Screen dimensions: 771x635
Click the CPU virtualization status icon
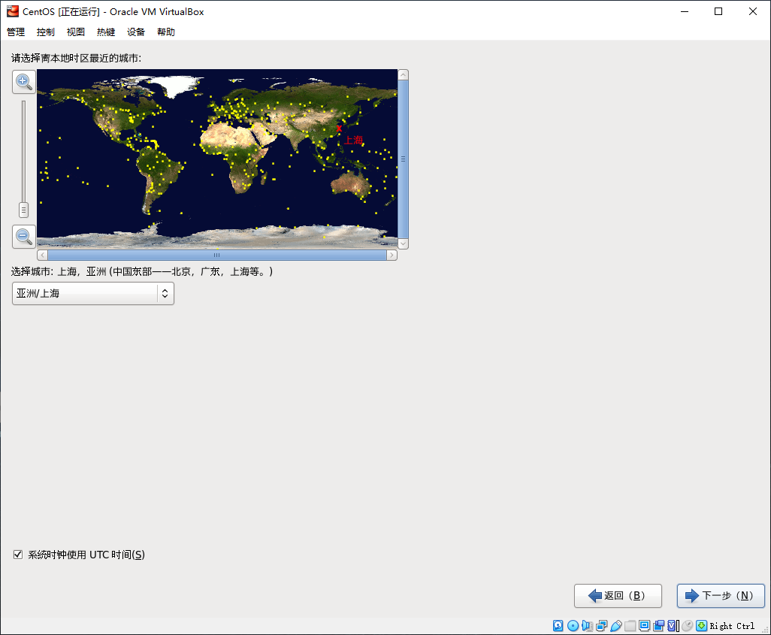673,626
